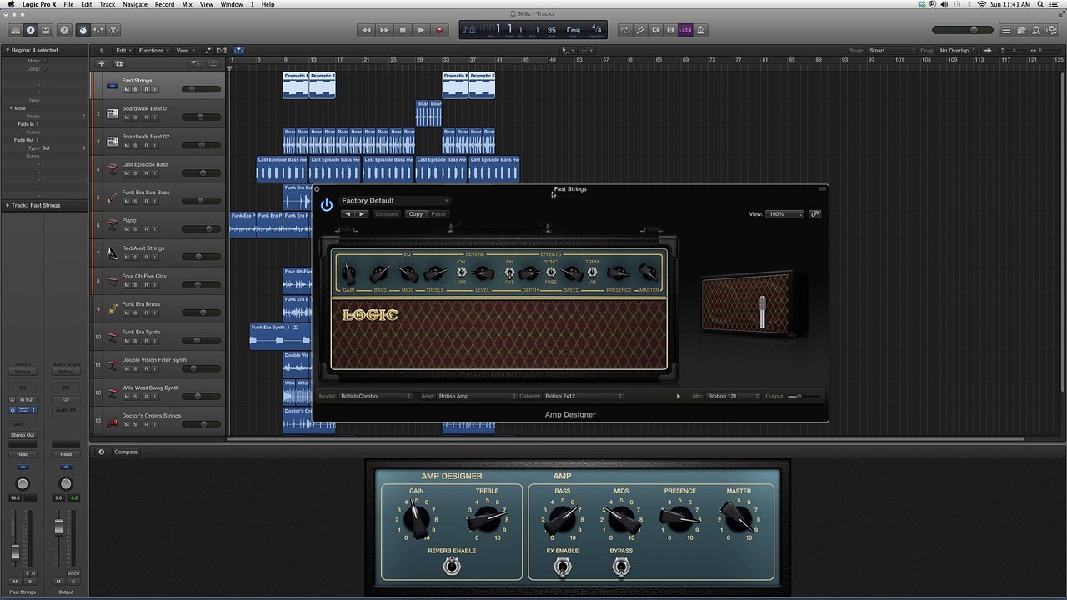This screenshot has width=1067, height=600.
Task: Open the Amp British Amp dropdown
Action: click(477, 396)
